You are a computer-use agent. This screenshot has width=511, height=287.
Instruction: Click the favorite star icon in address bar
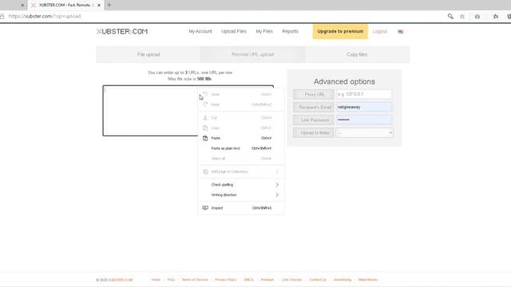coord(462,16)
